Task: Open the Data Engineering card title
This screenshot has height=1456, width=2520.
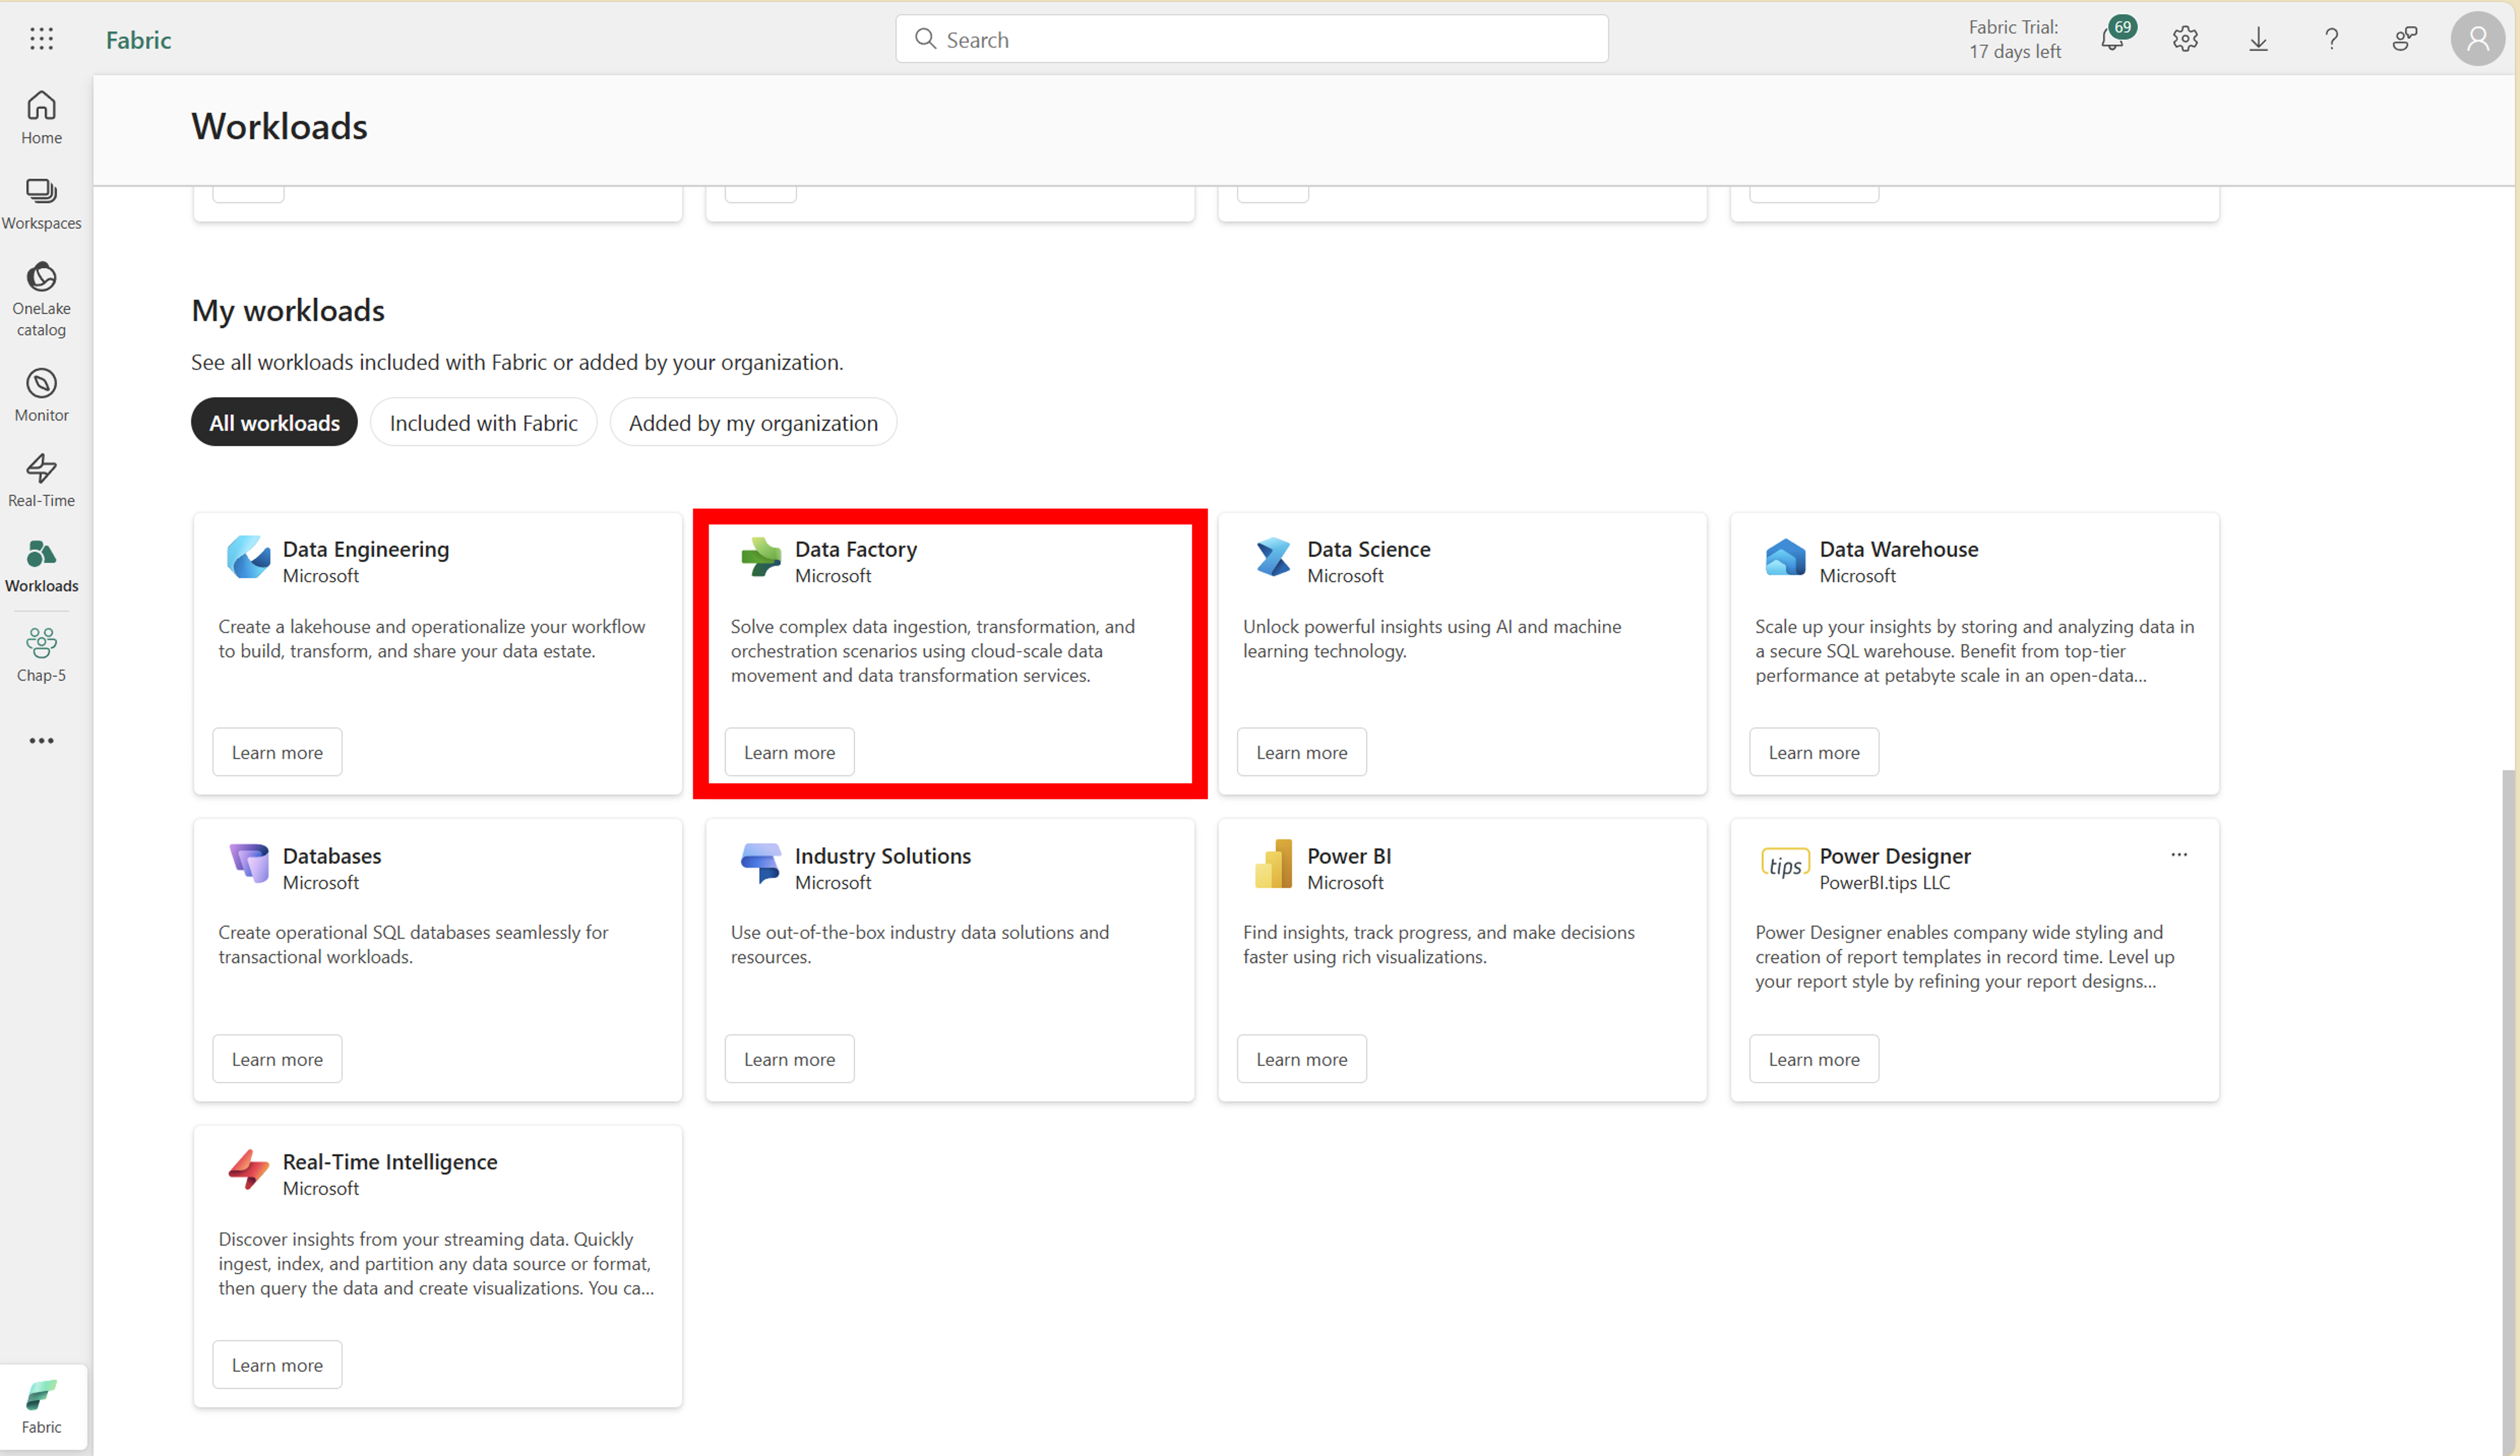Action: tap(366, 549)
